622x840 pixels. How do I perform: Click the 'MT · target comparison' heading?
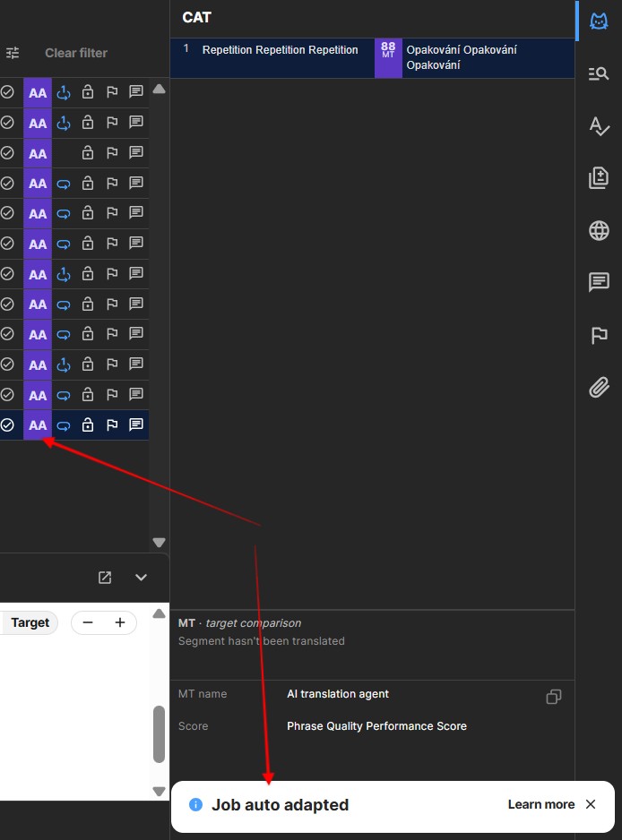pos(239,623)
